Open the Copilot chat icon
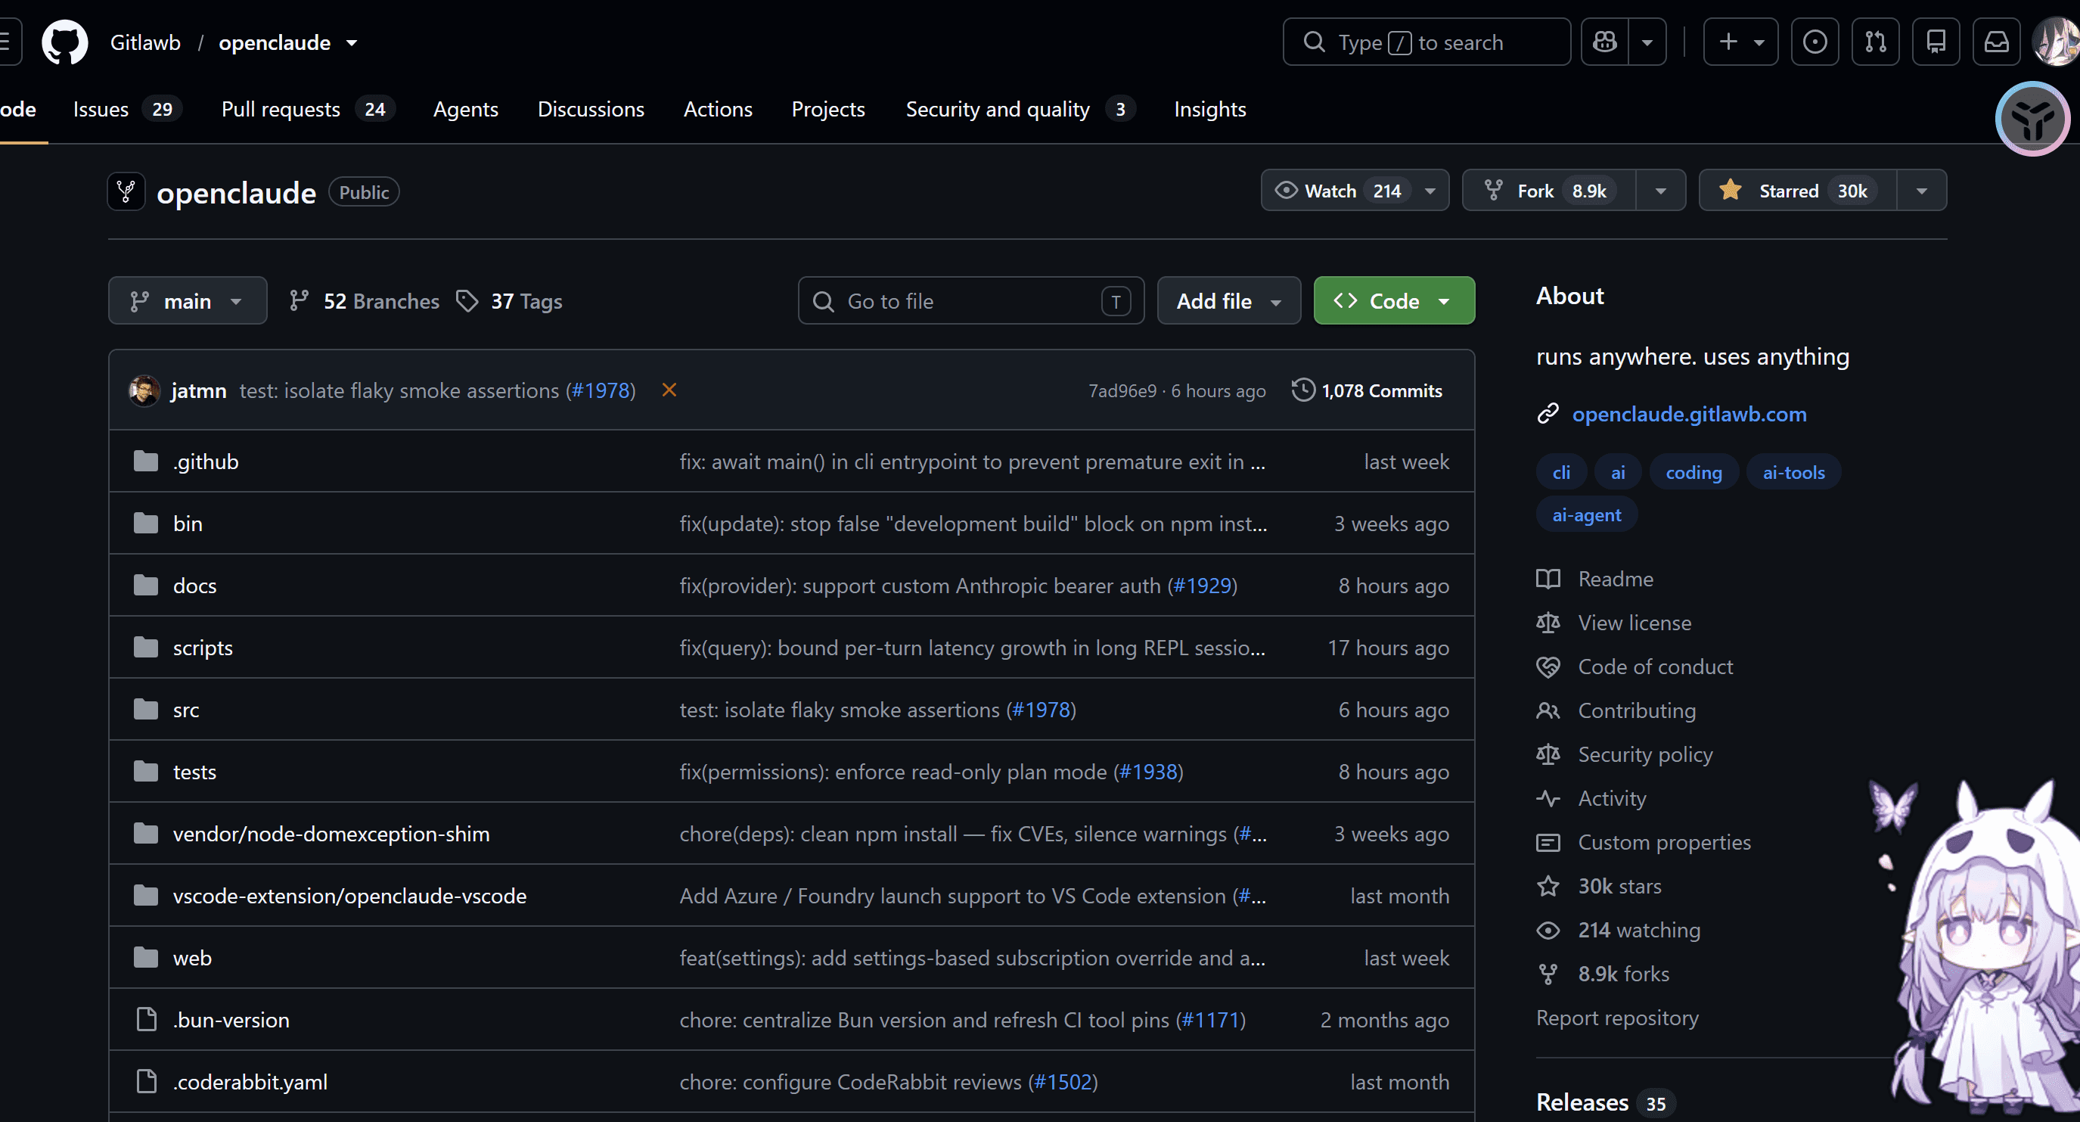Screen dimensions: 2080x1122 1604,42
